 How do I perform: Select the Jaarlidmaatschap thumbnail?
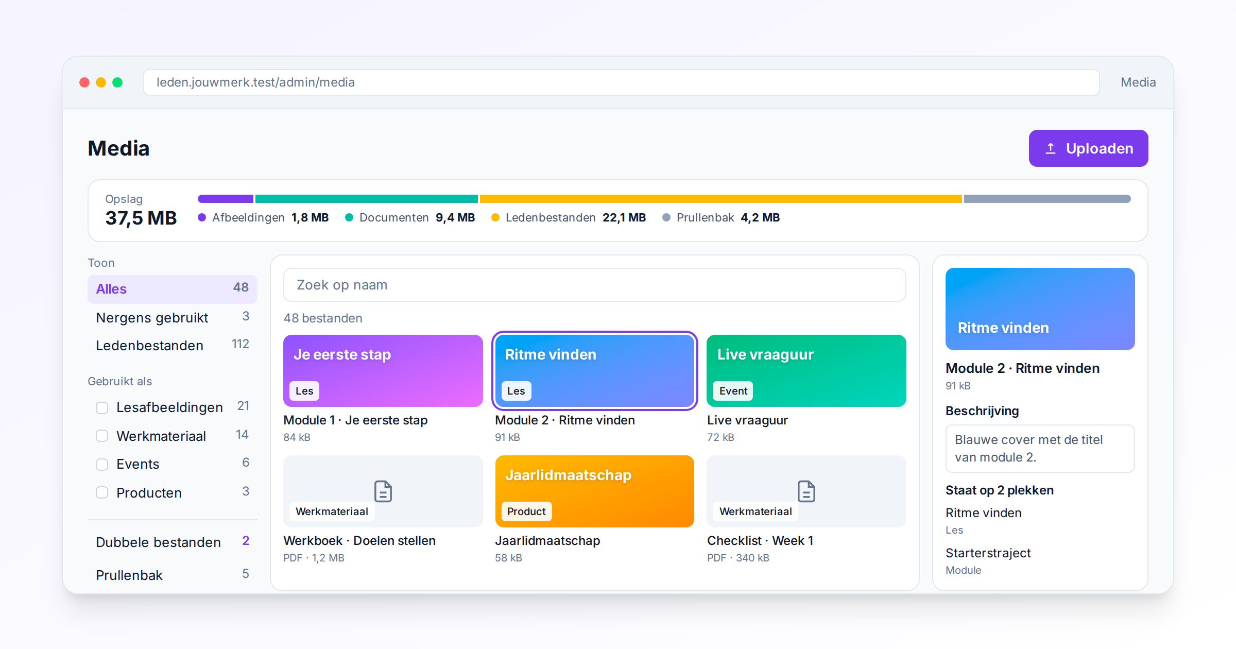[594, 491]
